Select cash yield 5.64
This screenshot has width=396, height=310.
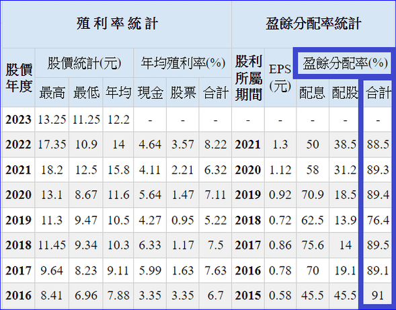[x=150, y=195]
